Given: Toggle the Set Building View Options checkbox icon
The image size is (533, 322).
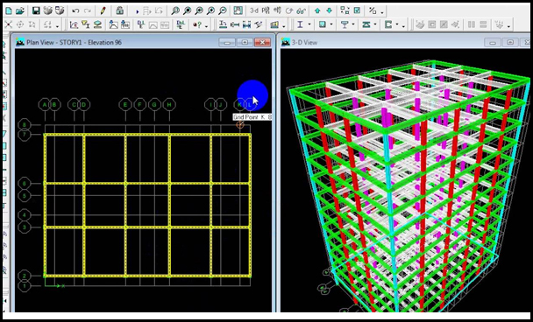Looking at the screenshot, I should click(x=357, y=10).
